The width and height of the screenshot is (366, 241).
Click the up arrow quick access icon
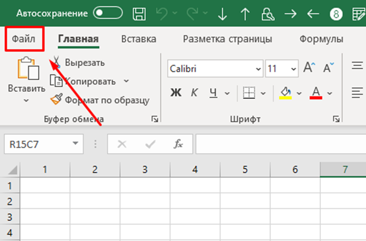click(245, 14)
